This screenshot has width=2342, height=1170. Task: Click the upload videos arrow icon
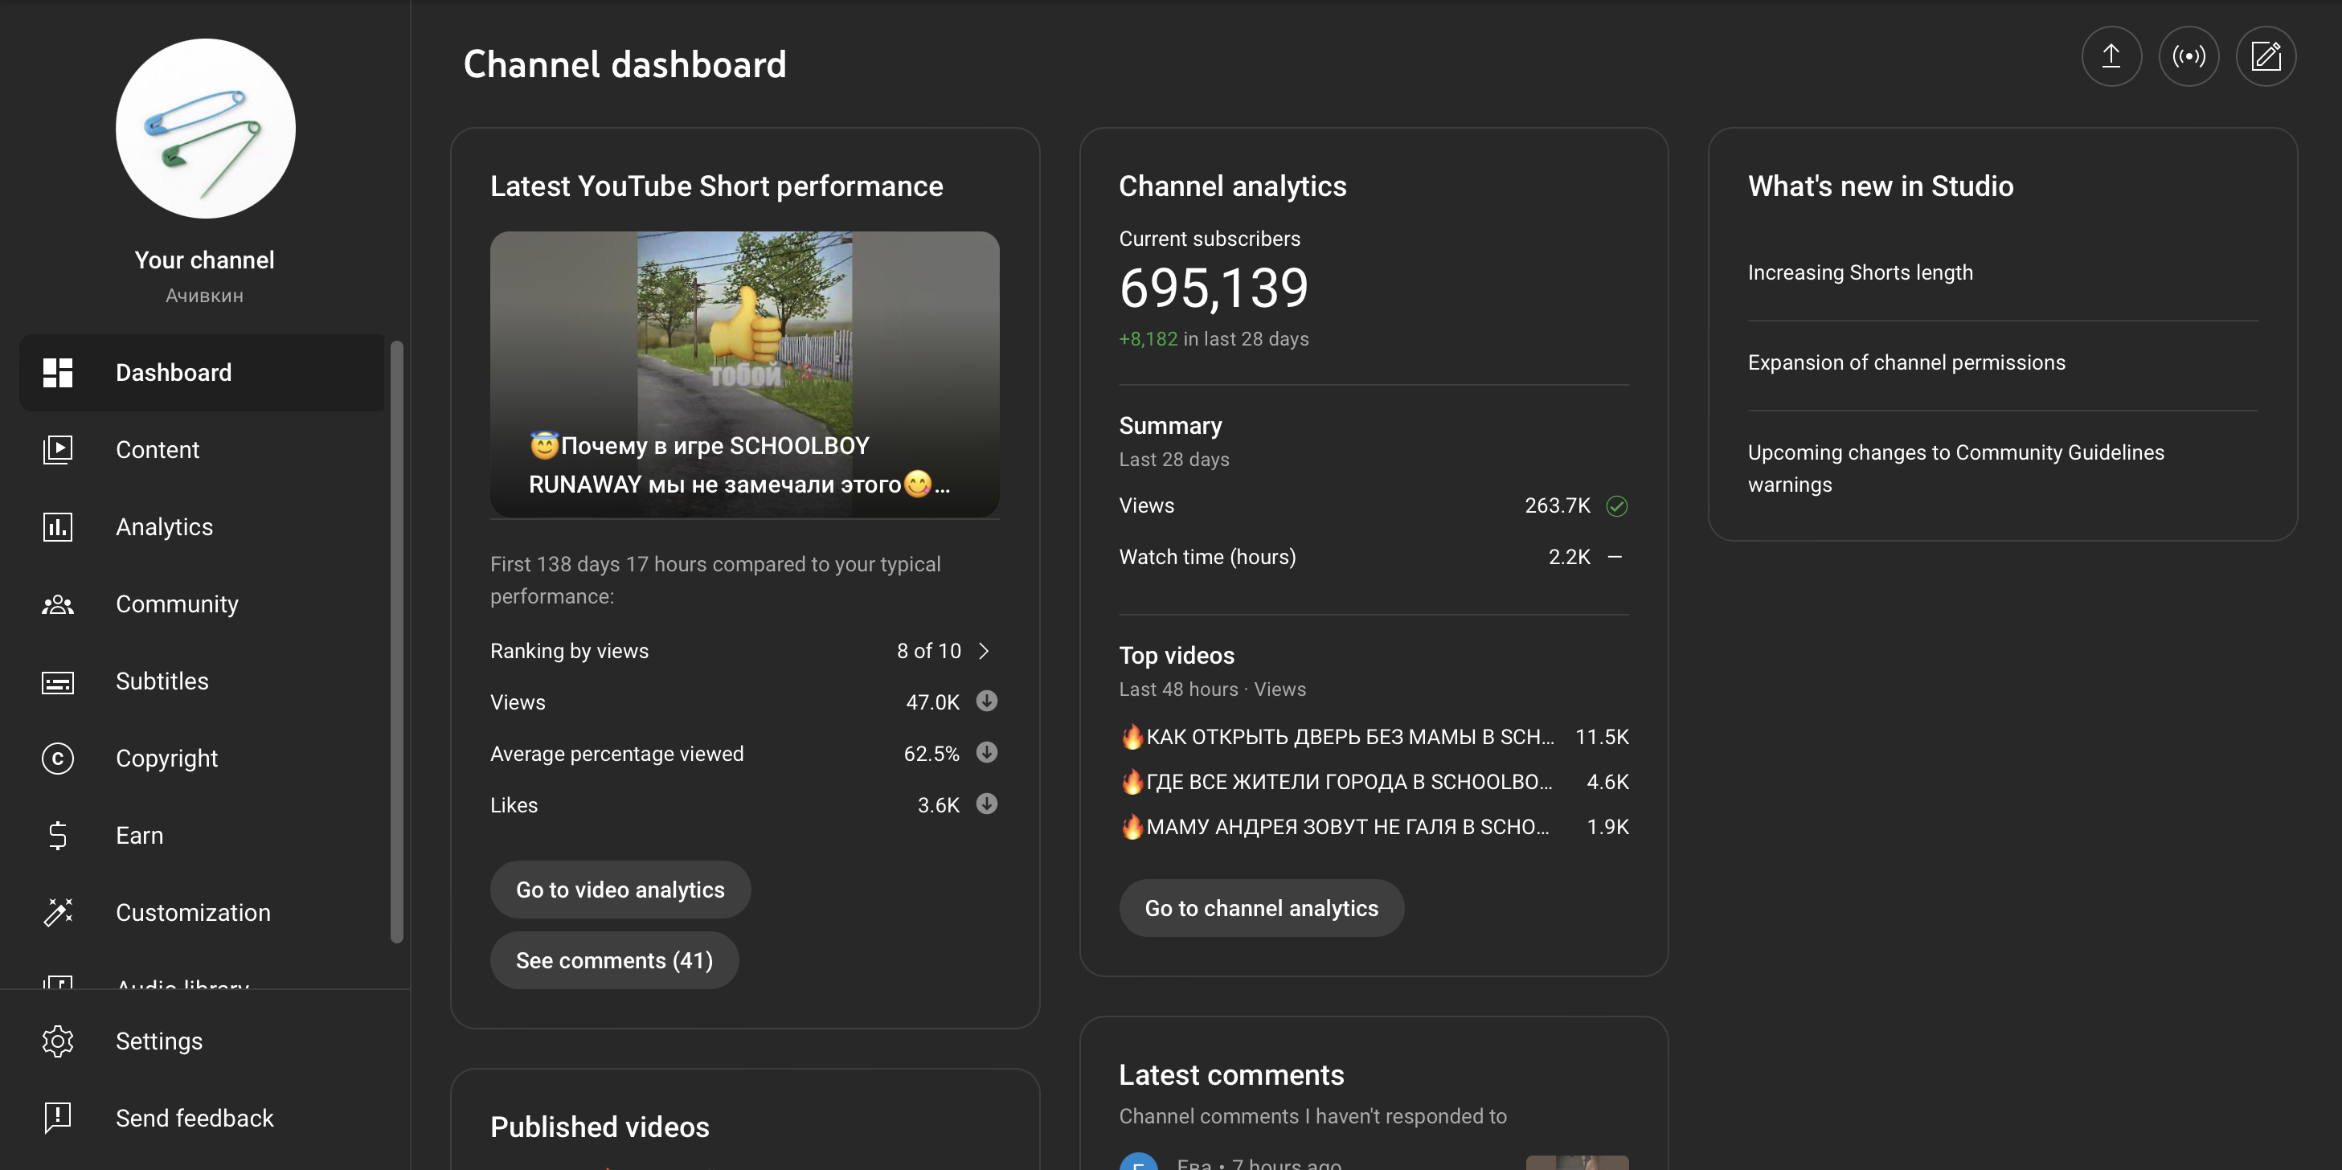[x=2111, y=56]
